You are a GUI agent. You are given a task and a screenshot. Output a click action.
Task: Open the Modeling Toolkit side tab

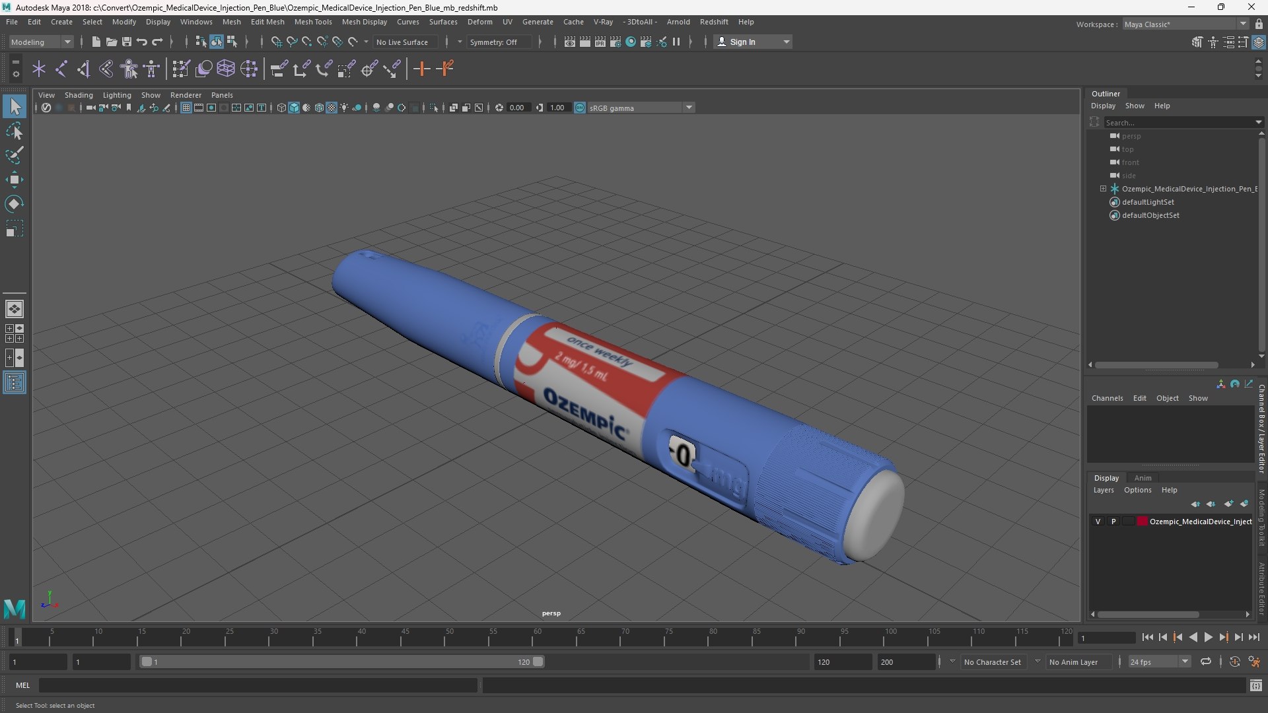point(1261,517)
